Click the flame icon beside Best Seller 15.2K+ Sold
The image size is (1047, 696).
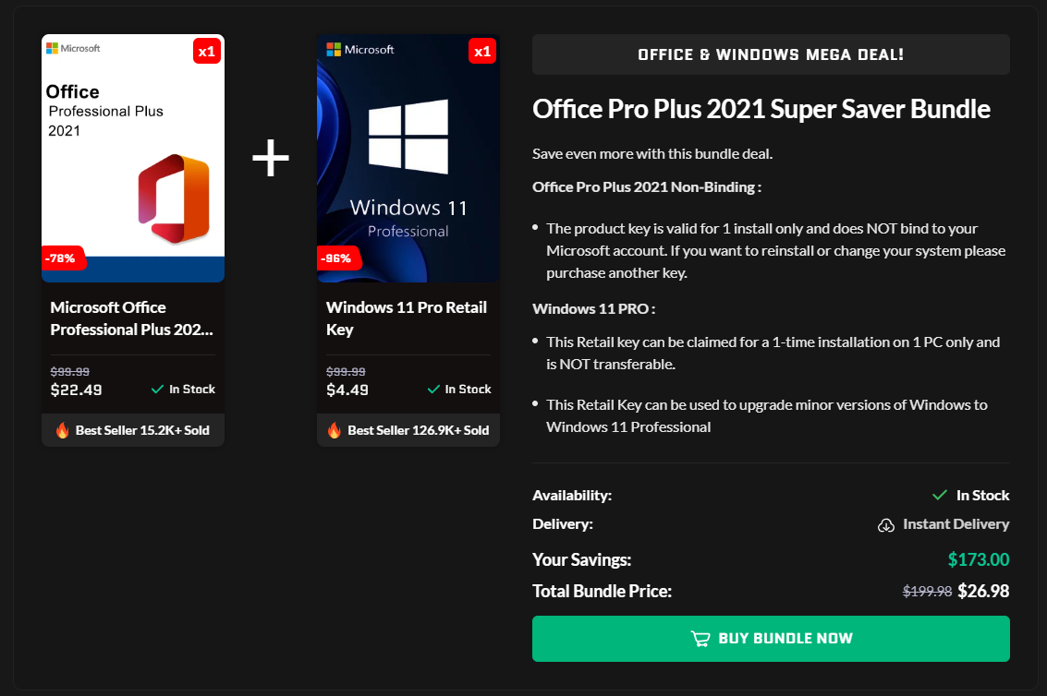(63, 430)
